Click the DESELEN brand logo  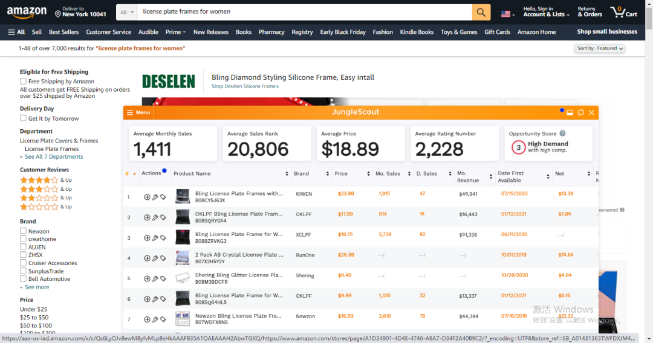169,82
